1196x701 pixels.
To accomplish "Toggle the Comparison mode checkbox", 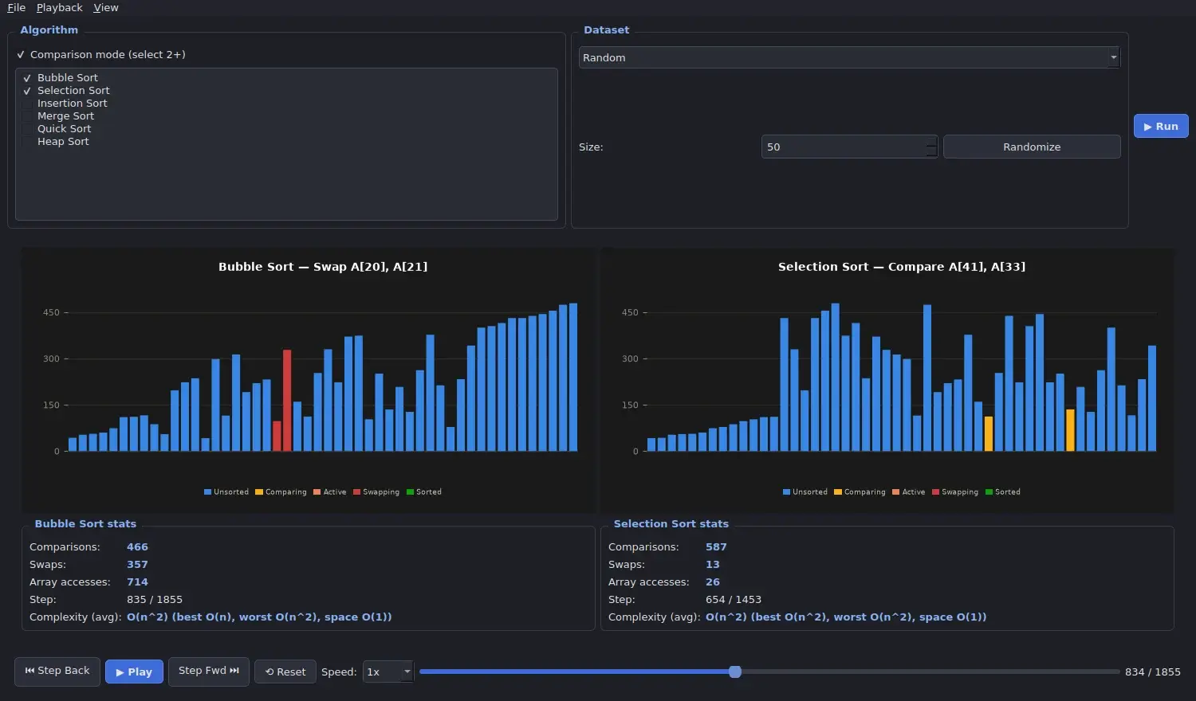I will click(x=21, y=55).
